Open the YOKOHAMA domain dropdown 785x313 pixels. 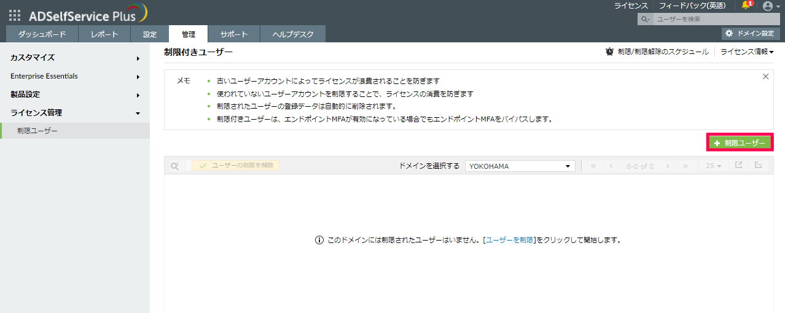tap(520, 166)
